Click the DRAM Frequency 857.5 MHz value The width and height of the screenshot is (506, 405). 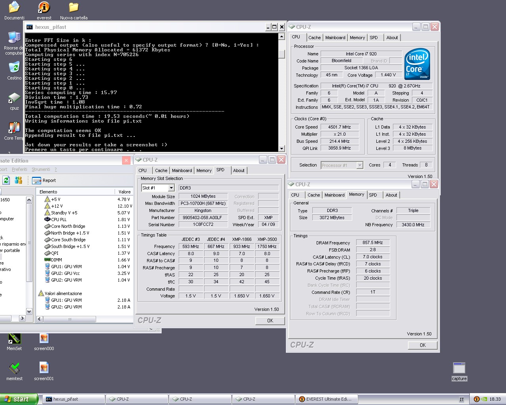click(373, 242)
